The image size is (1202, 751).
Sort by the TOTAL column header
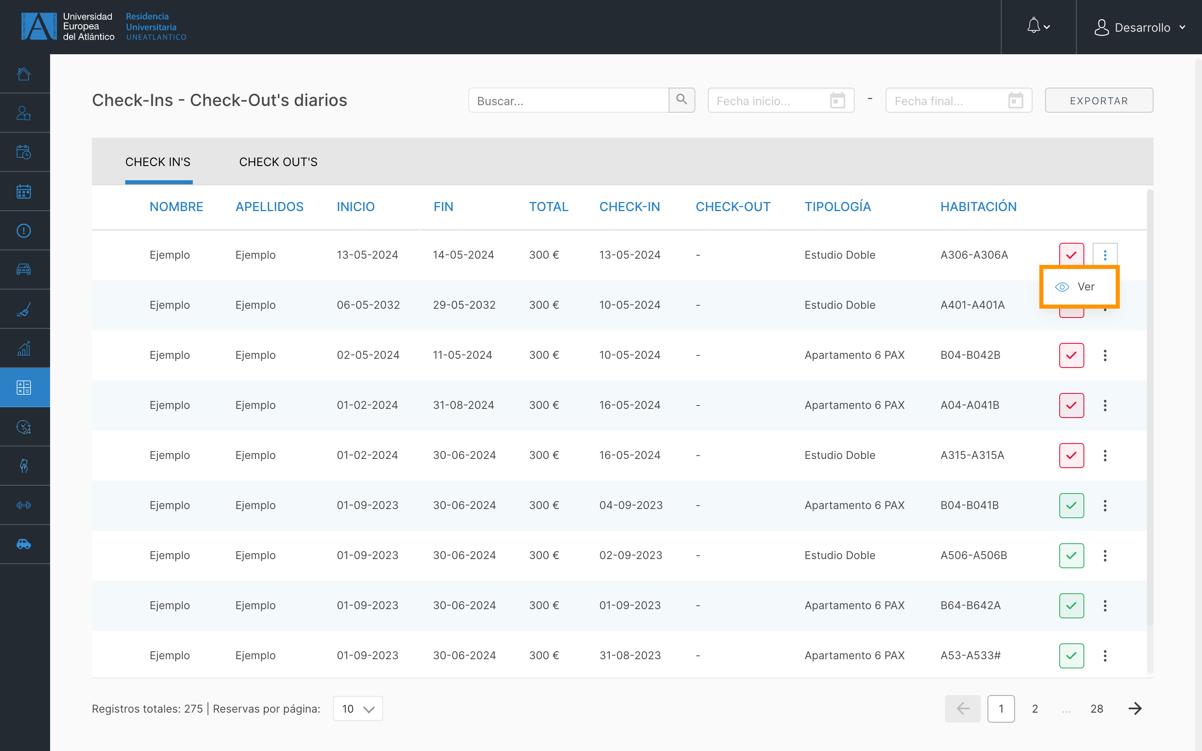548,207
